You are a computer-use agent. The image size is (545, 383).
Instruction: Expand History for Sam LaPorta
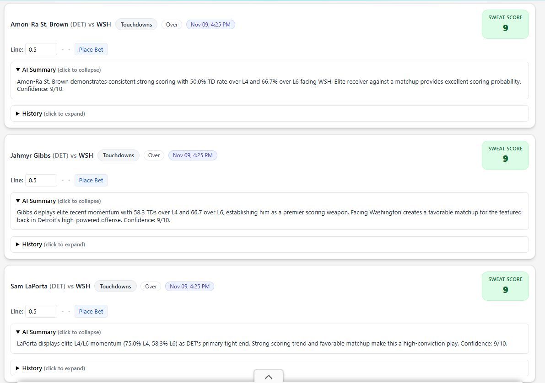point(270,368)
